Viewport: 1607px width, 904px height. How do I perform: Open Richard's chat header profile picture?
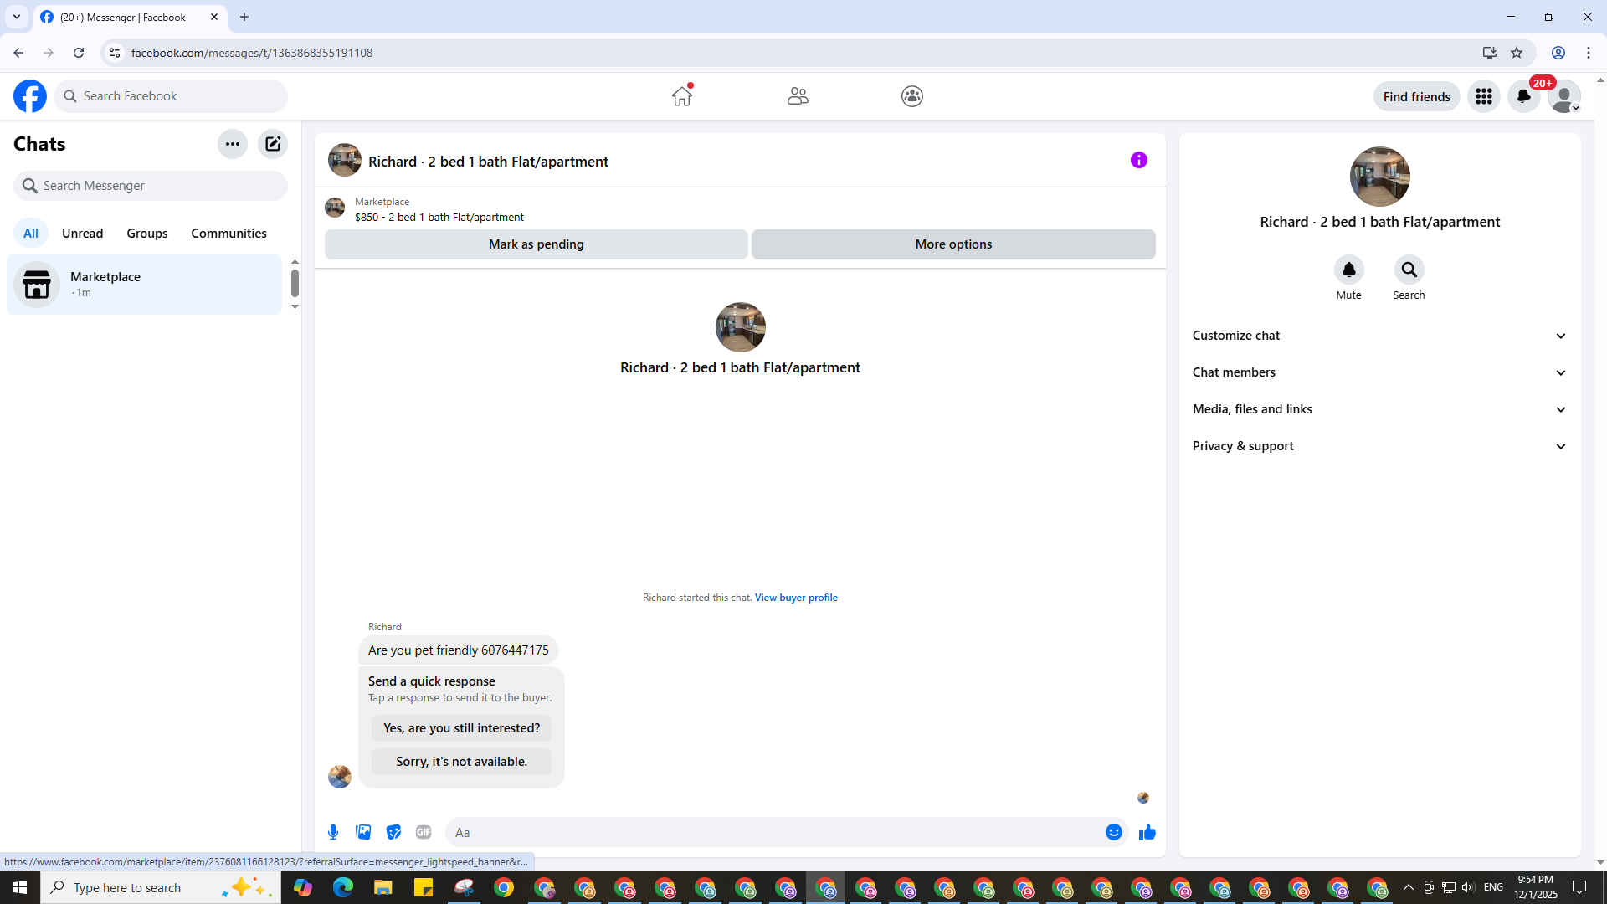(345, 160)
